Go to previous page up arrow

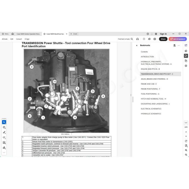pos(186,132)
